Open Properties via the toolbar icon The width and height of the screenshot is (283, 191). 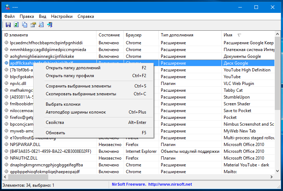tap(33, 25)
